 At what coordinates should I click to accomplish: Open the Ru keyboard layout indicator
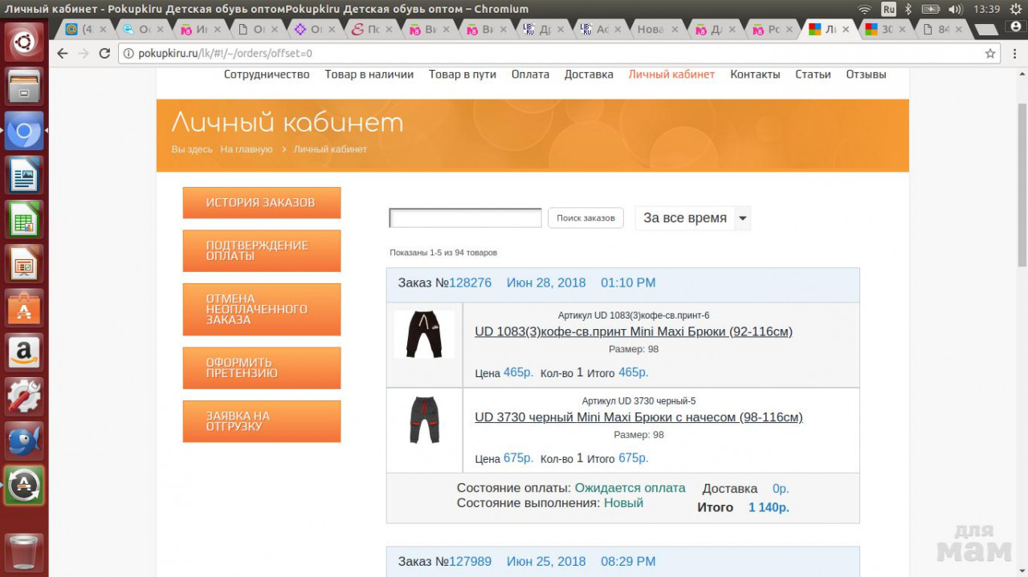click(x=888, y=9)
